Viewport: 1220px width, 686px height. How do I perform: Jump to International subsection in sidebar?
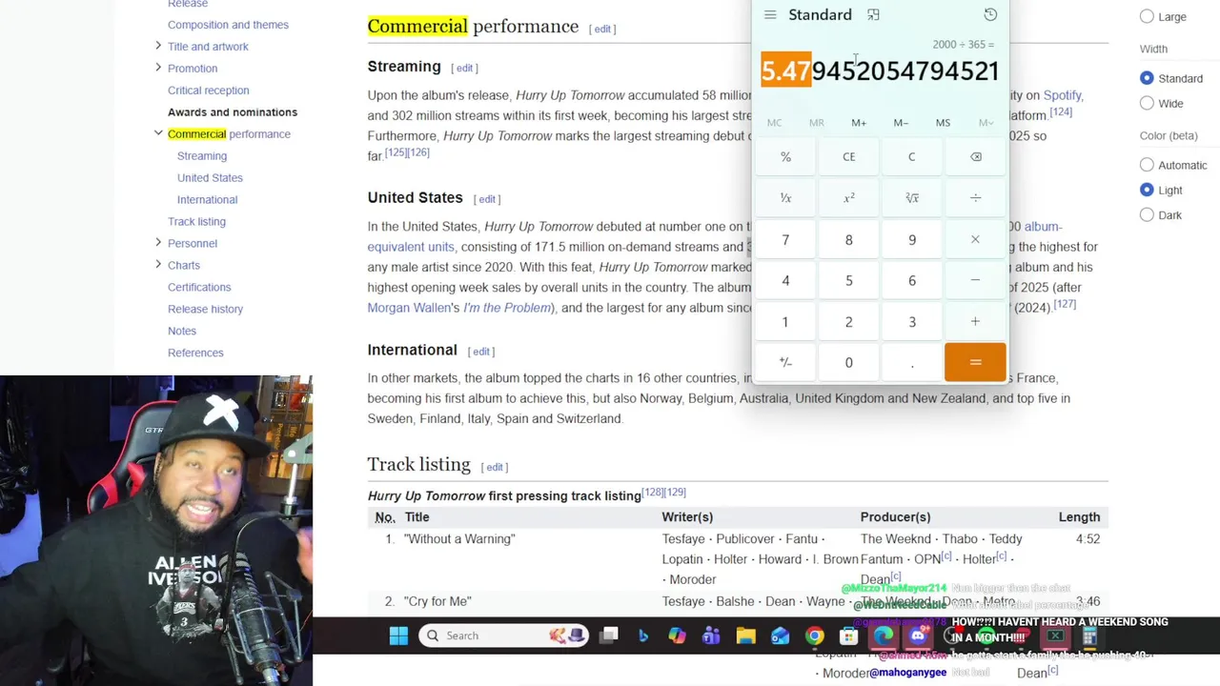[x=207, y=199]
